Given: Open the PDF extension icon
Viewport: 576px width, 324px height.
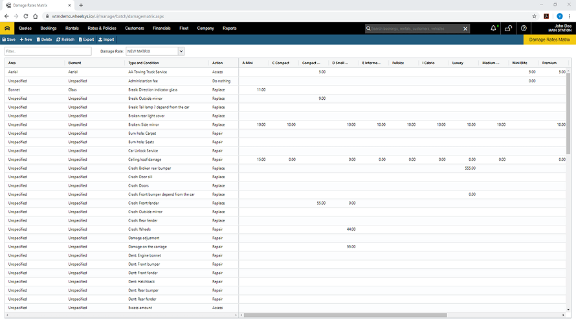Looking at the screenshot, I should pyautogui.click(x=546, y=16).
